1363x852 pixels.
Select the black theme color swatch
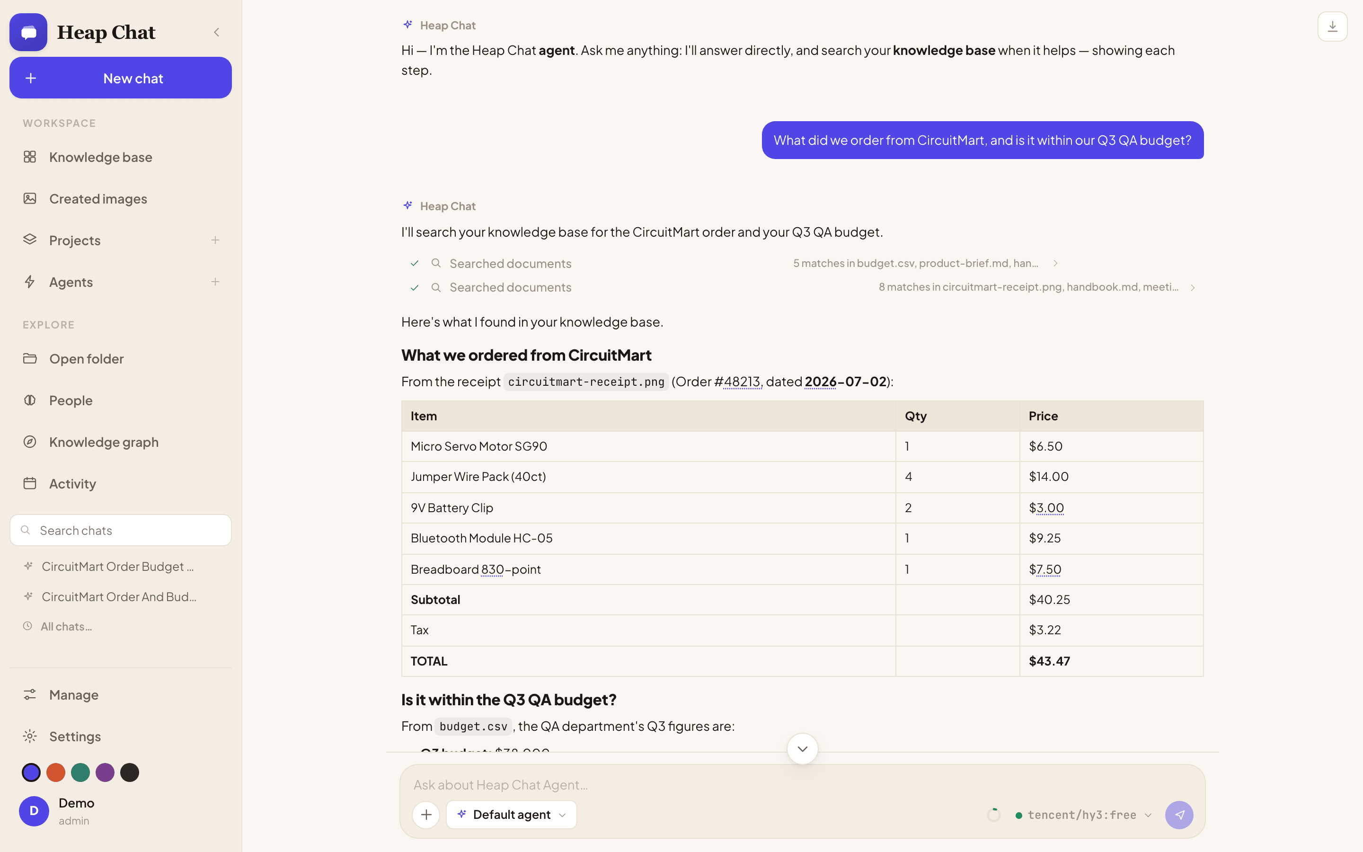130,772
